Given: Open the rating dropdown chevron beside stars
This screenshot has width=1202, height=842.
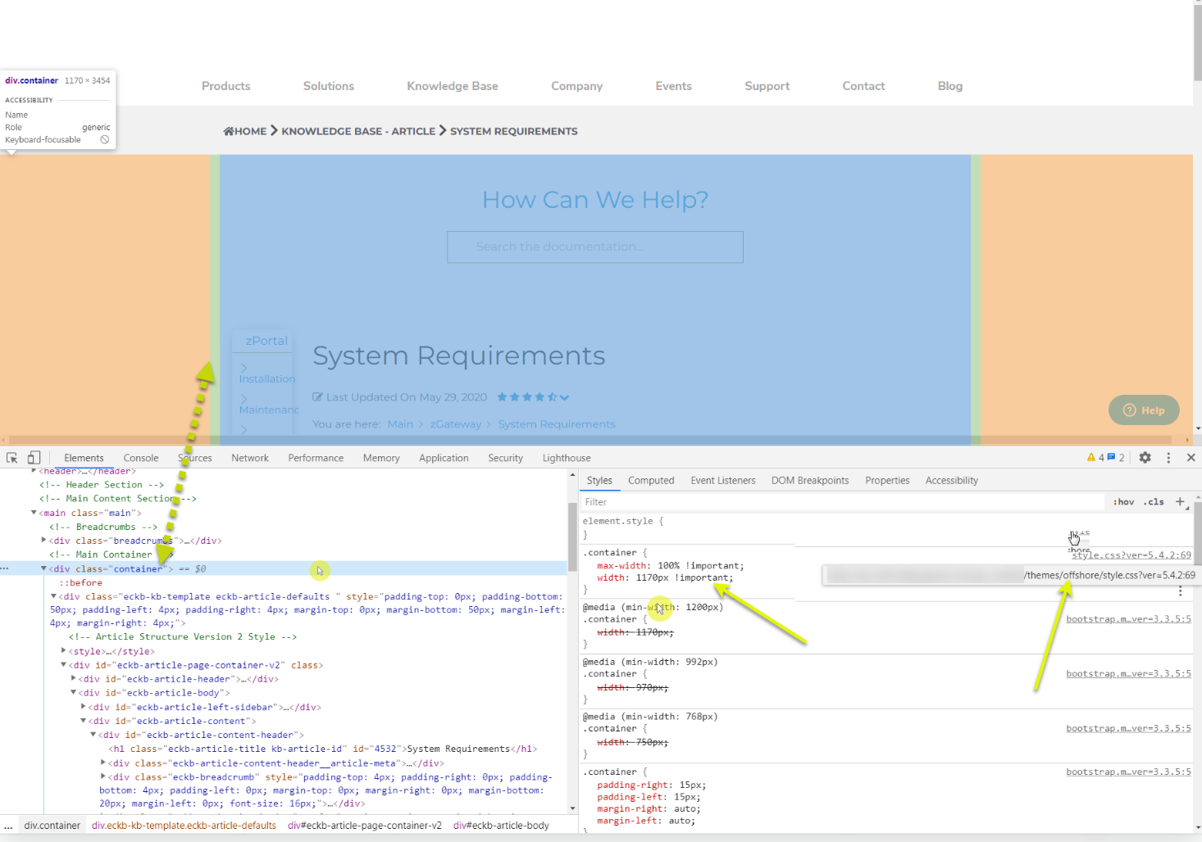Looking at the screenshot, I should [564, 397].
